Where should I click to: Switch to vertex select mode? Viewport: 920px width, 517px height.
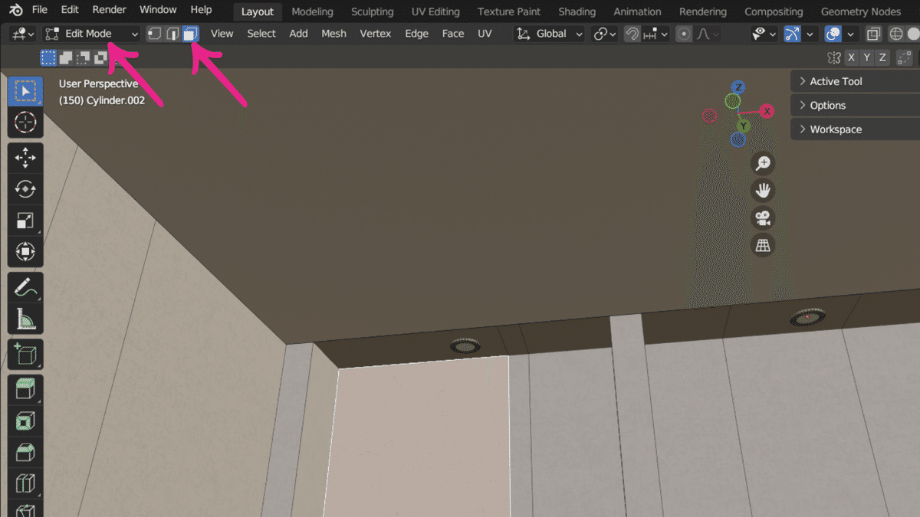point(154,33)
